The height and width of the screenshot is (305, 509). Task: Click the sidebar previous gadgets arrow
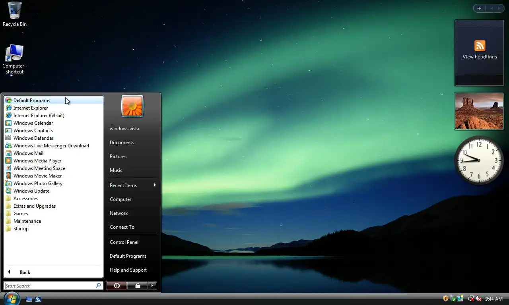491,8
